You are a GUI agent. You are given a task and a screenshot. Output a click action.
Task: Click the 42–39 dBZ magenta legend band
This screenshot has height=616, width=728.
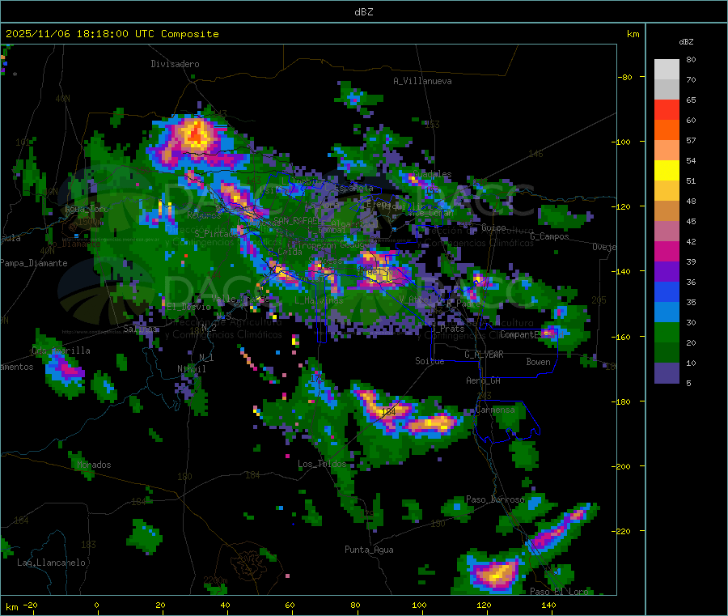click(667, 251)
